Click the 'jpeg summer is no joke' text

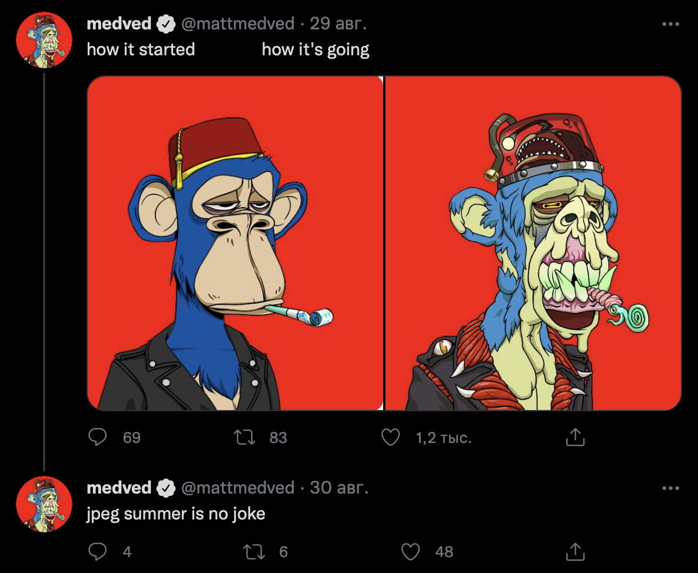tap(176, 514)
